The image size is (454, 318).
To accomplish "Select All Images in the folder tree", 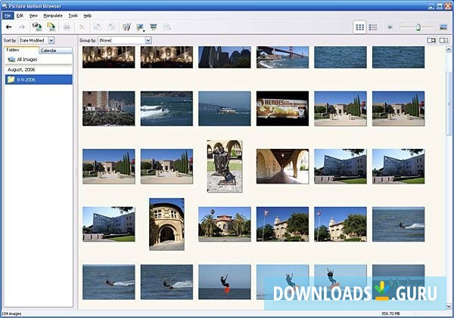I will tap(39, 60).
